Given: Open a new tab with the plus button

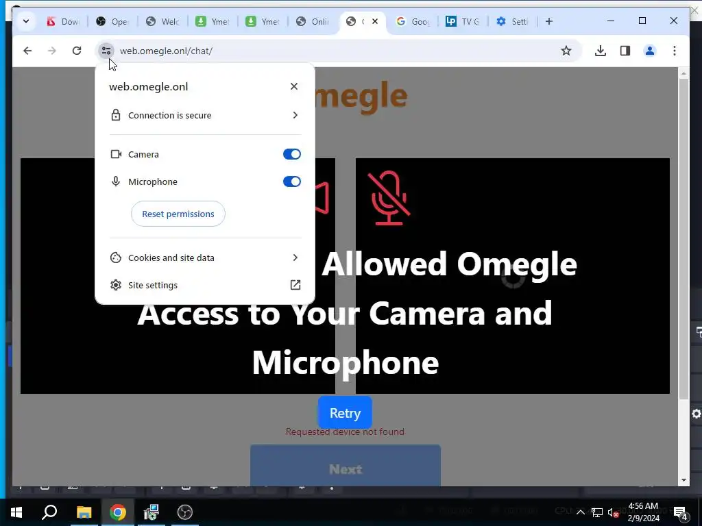Looking at the screenshot, I should coord(549,21).
